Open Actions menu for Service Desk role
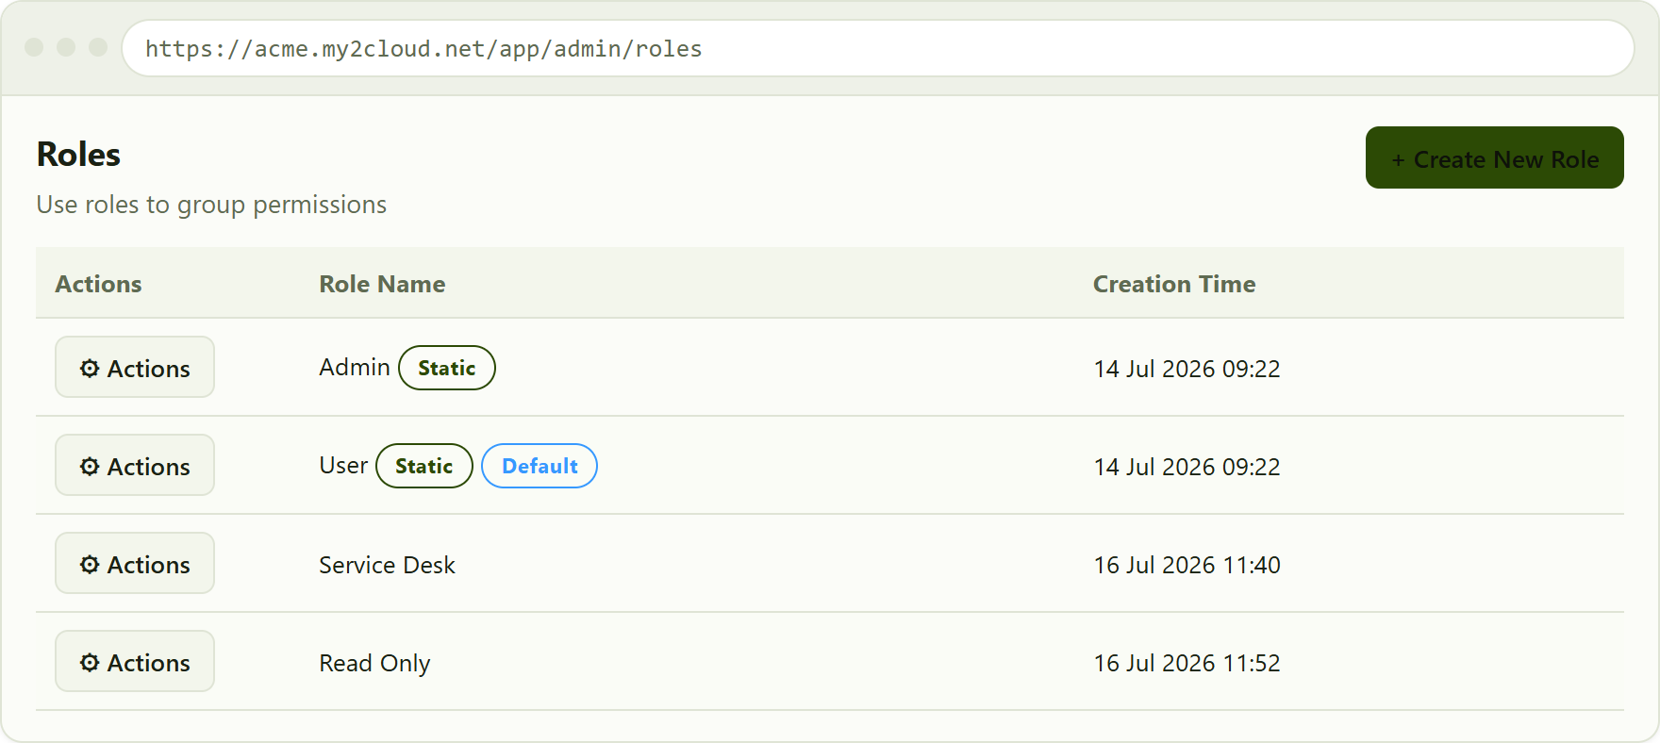Viewport: 1660px width, 743px height. [x=135, y=563]
